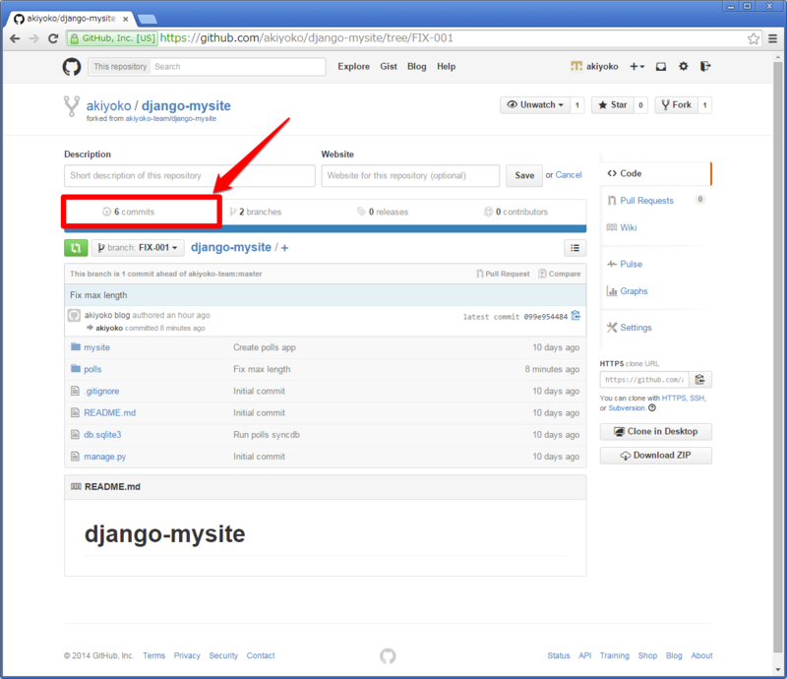Open the Pull Request link above file list

[503, 274]
